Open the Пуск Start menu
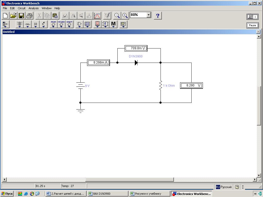 pos(7,194)
